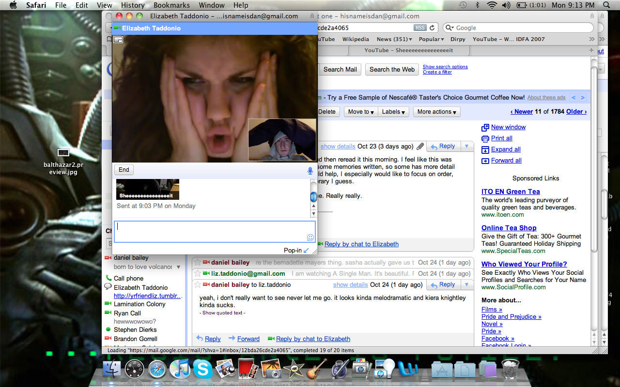
Task: Click the Forward all icon
Action: (485, 161)
